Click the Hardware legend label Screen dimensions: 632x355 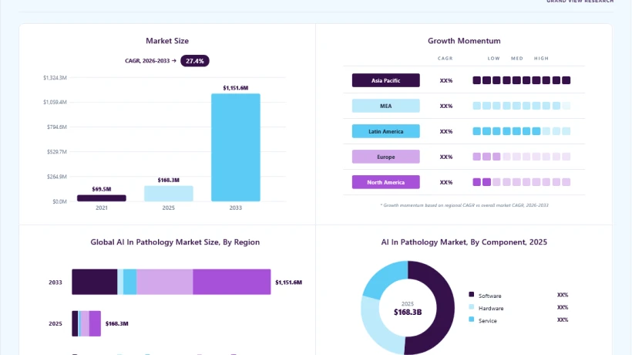point(491,308)
